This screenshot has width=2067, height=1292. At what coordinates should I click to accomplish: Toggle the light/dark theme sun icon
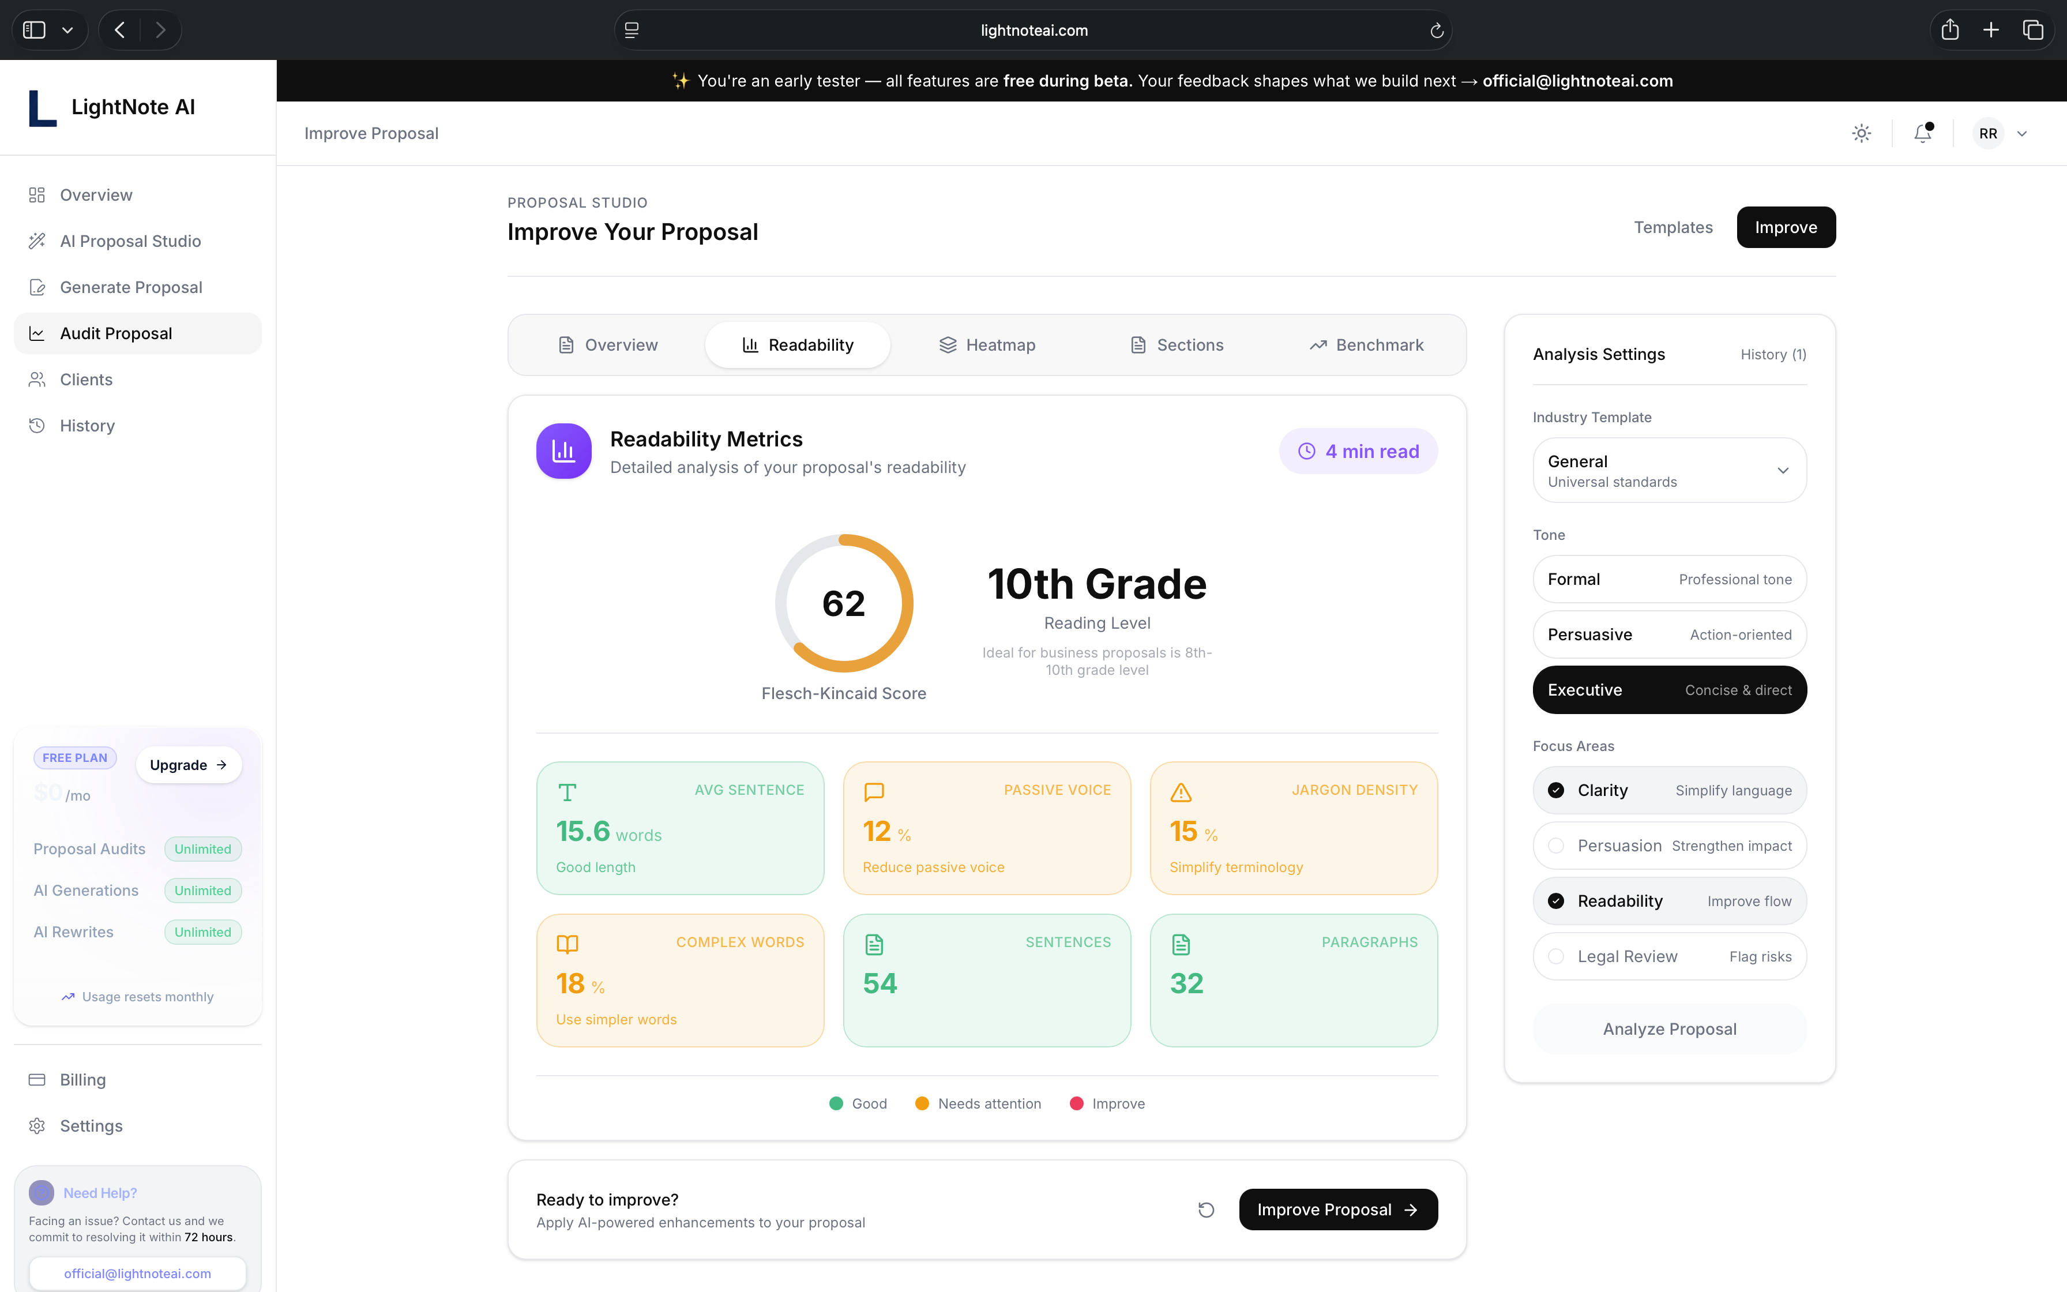coord(1861,133)
